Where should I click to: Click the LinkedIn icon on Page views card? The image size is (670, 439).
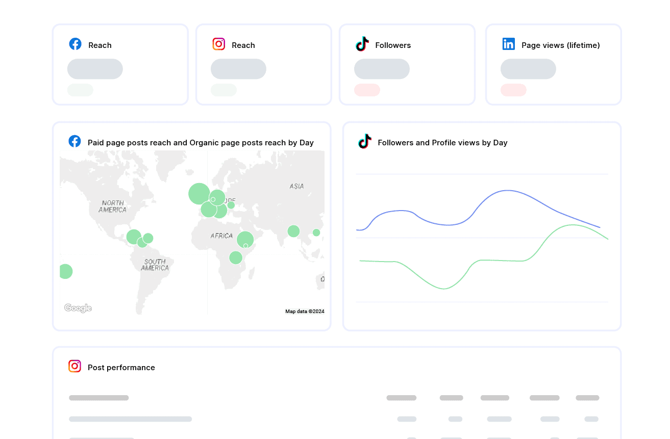[509, 44]
